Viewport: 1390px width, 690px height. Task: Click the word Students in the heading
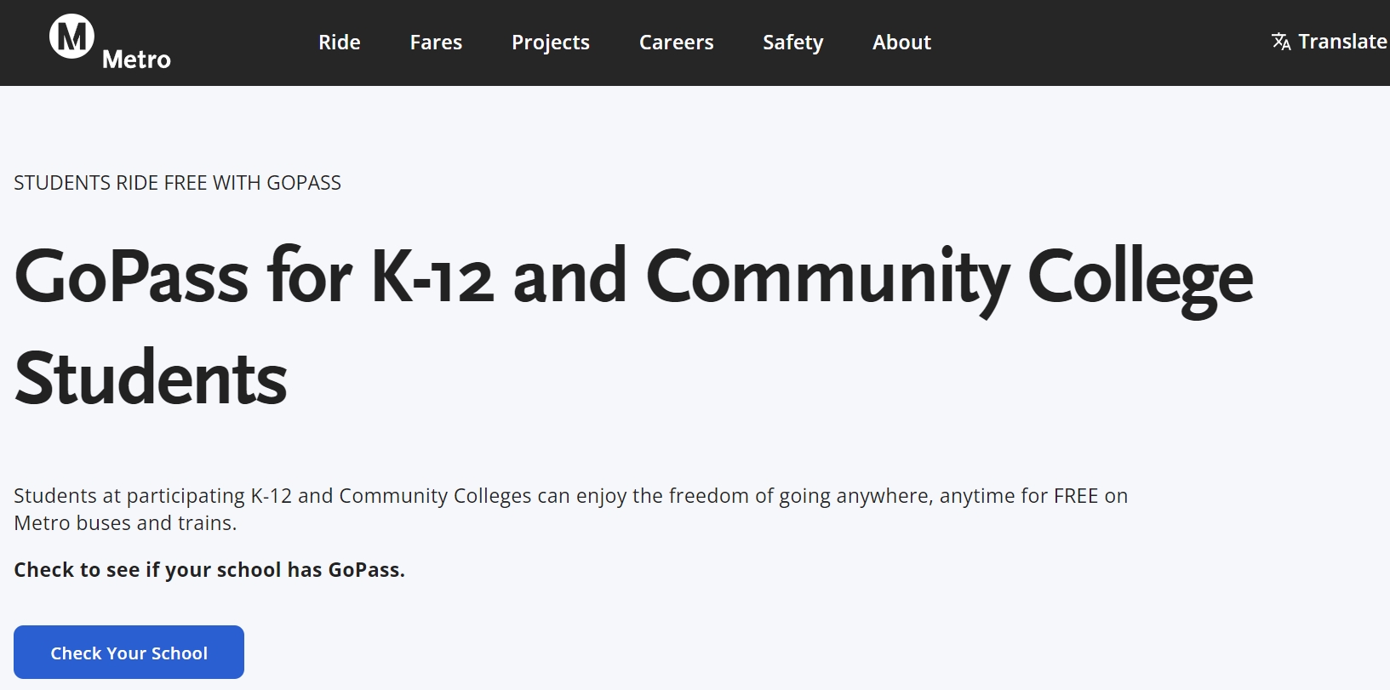click(152, 379)
